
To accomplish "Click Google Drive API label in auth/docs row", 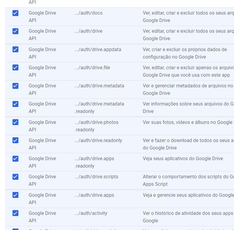I will click(x=43, y=17).
